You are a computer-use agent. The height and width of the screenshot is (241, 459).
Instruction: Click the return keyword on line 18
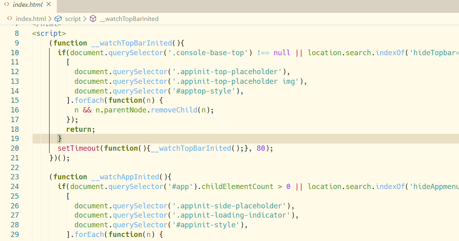[79, 129]
